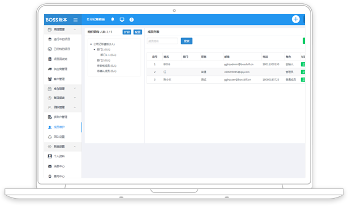Click the blue 搜索 search button
This screenshot has height=206, width=348.
click(186, 41)
